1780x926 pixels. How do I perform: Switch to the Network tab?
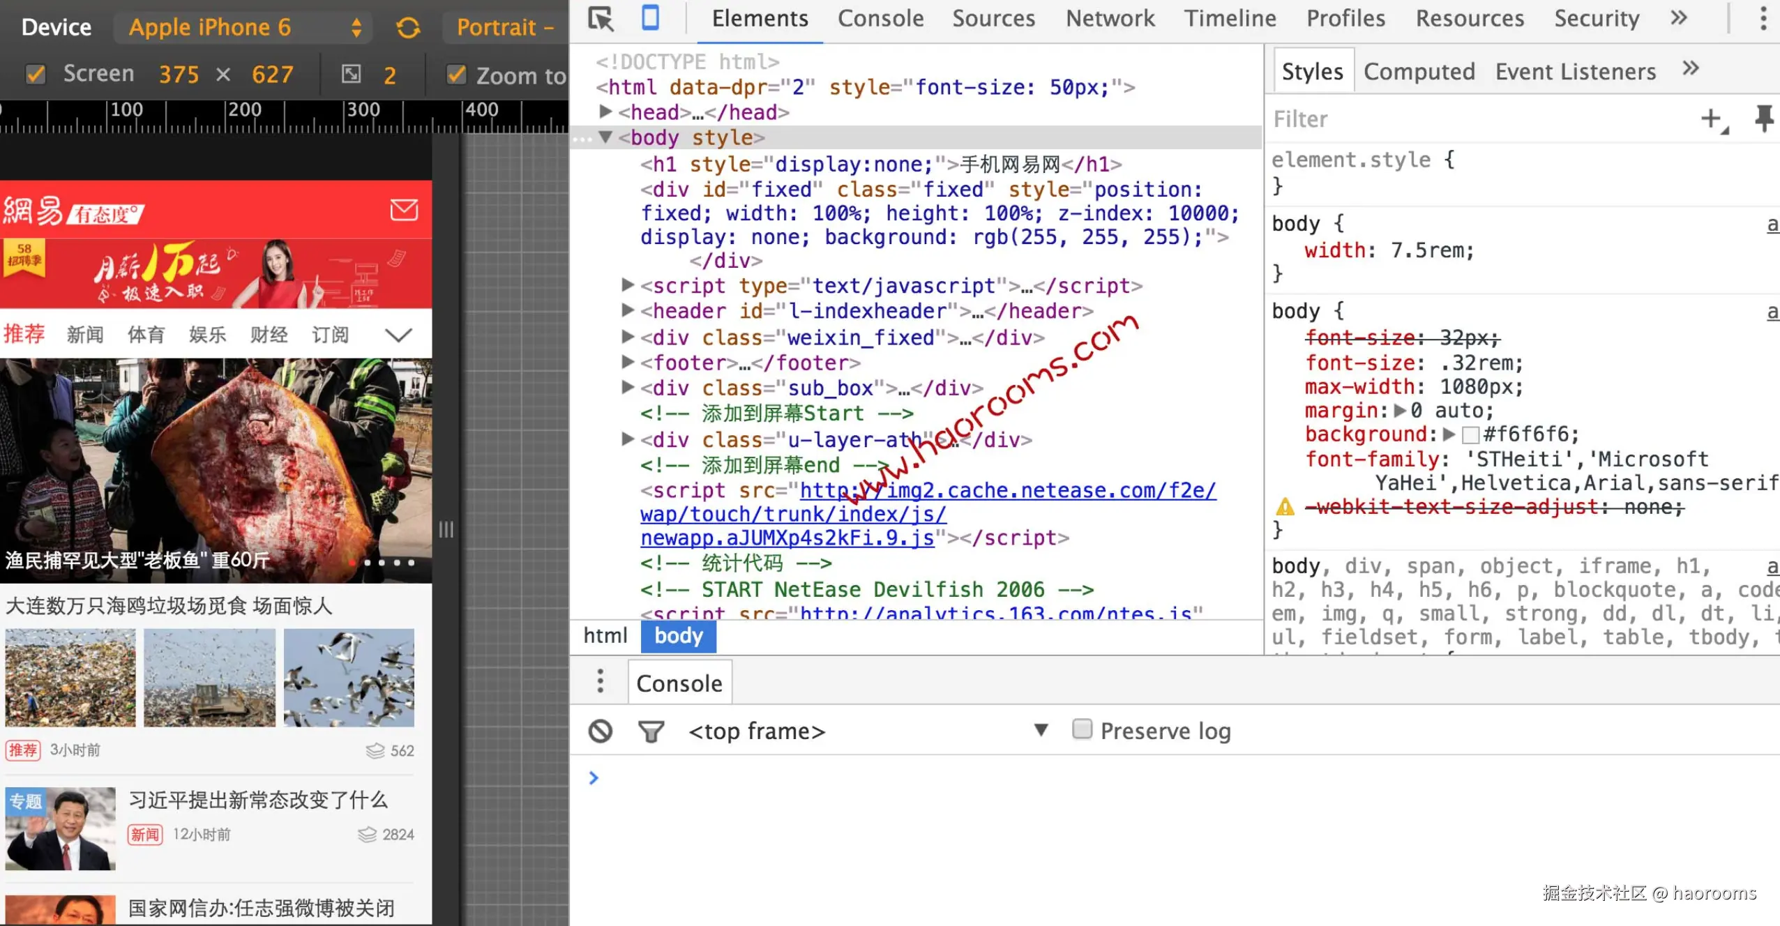click(1110, 18)
